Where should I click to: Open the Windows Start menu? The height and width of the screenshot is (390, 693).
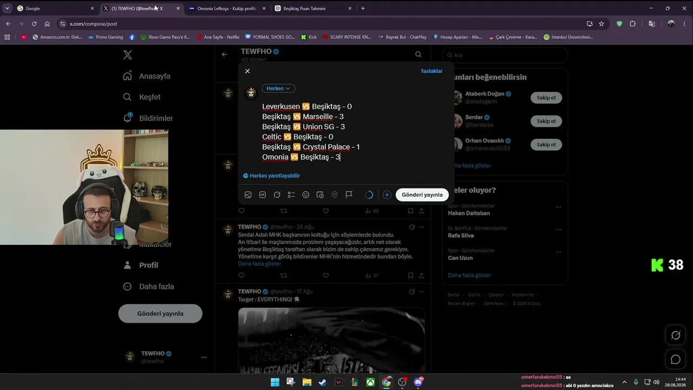[275, 382]
